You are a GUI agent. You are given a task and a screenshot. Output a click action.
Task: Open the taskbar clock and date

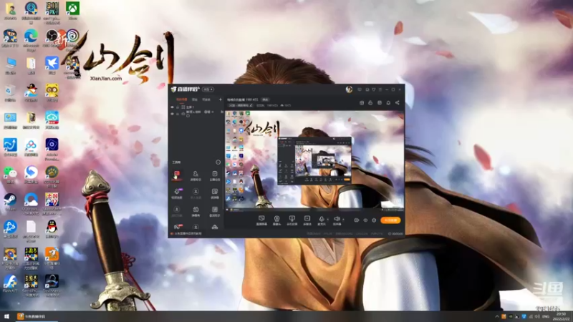562,316
